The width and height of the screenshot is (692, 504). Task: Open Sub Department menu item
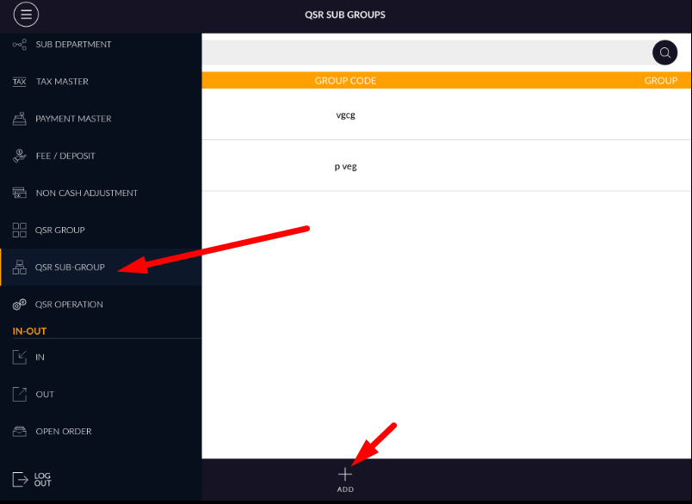click(73, 45)
